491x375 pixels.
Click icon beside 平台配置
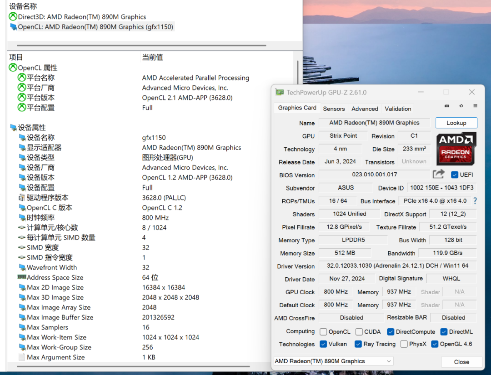click(x=22, y=107)
